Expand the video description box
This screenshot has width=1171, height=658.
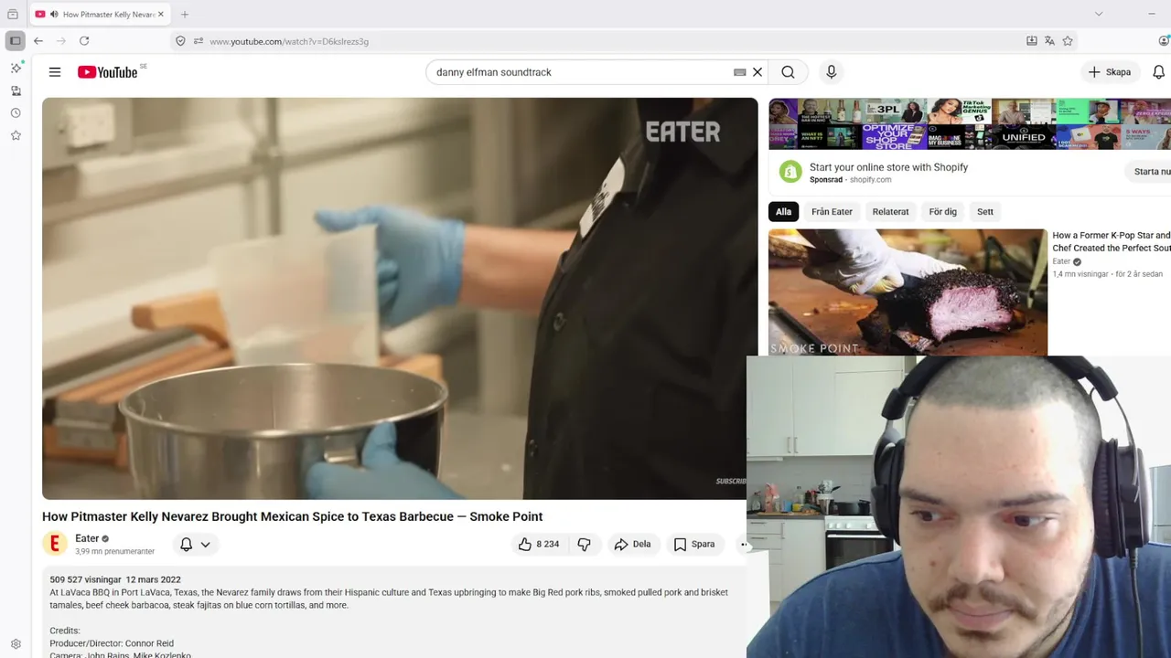(393, 611)
